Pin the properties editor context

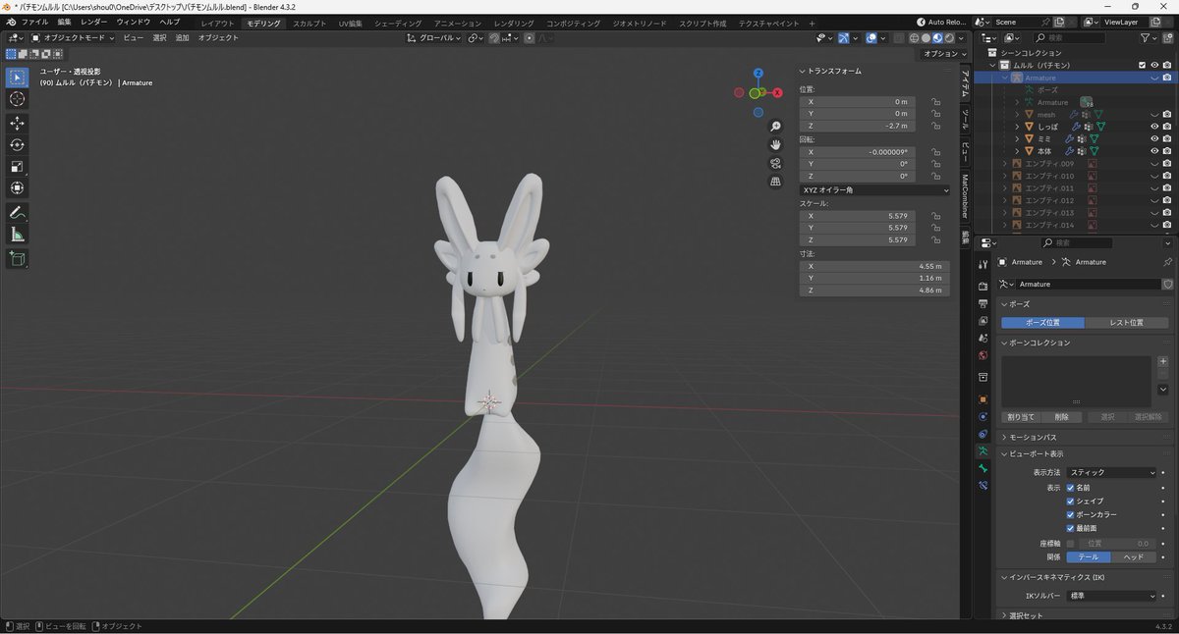(1167, 262)
